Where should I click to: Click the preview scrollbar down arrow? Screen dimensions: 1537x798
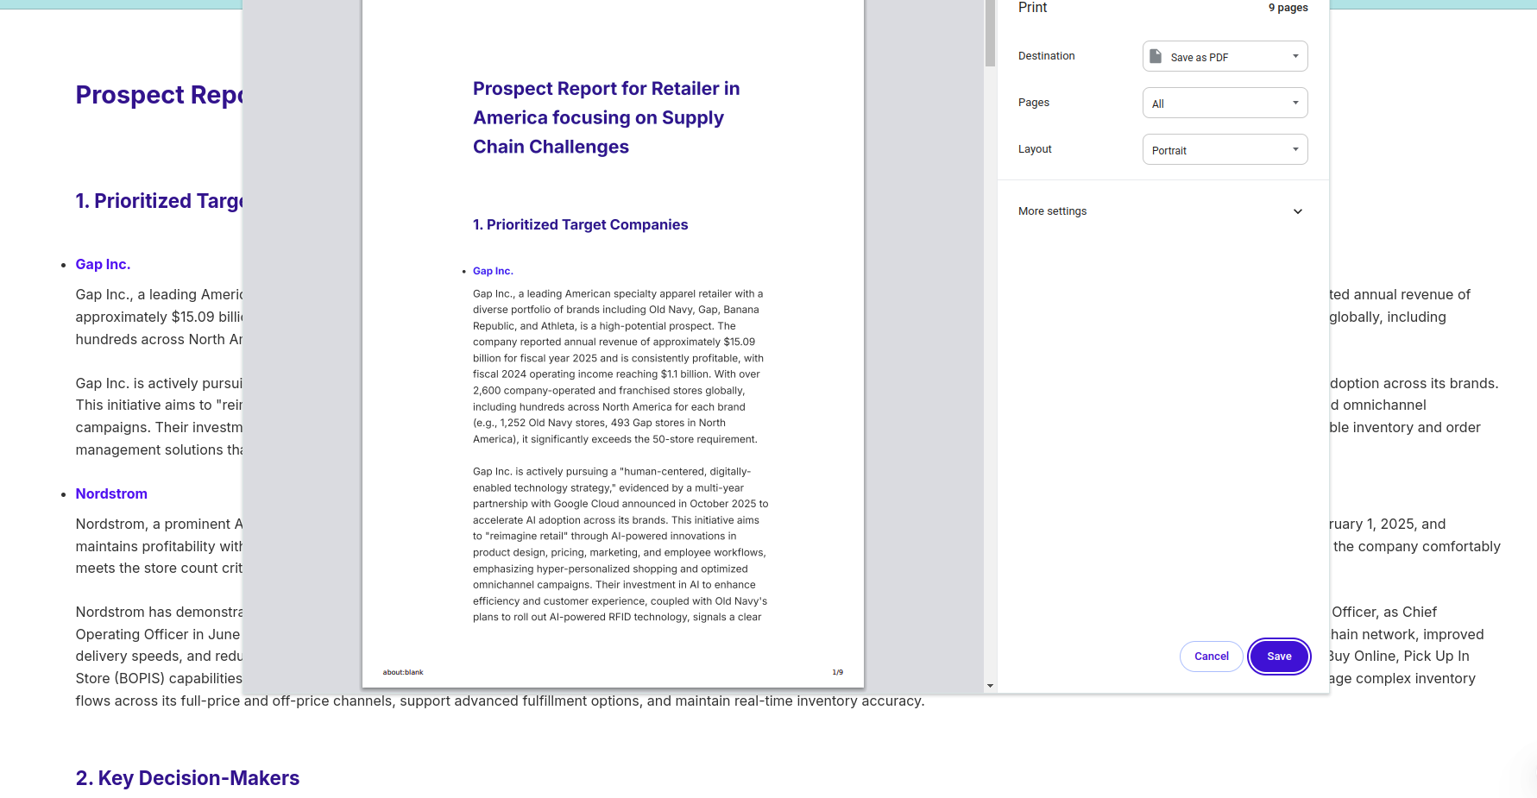(990, 686)
